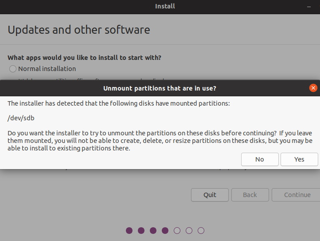Close the unmount partitions dialog with the orange X
The image size is (320, 241).
313,88
